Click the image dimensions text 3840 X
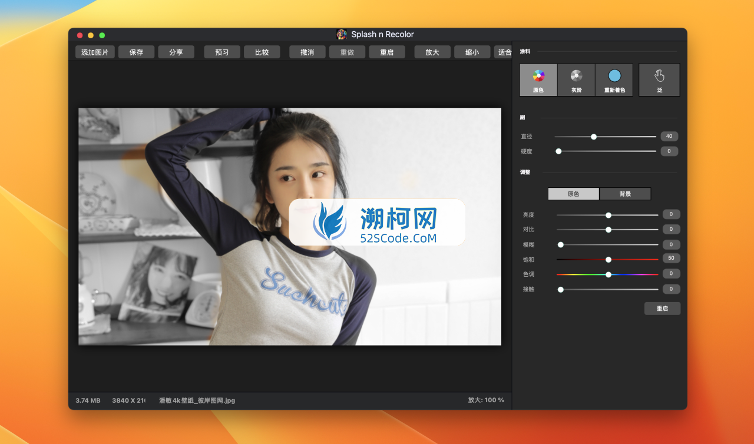This screenshot has height=444, width=754. coord(129,400)
